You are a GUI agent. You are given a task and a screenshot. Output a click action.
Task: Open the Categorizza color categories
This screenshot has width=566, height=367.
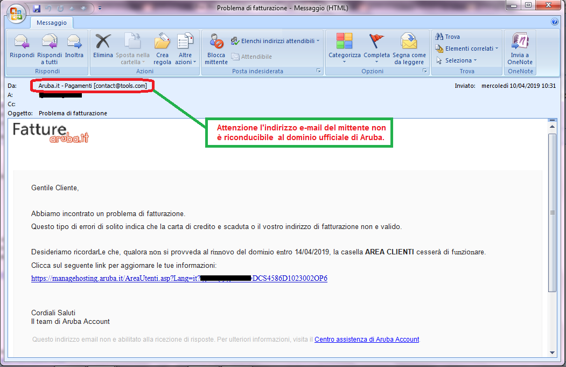[x=344, y=48]
